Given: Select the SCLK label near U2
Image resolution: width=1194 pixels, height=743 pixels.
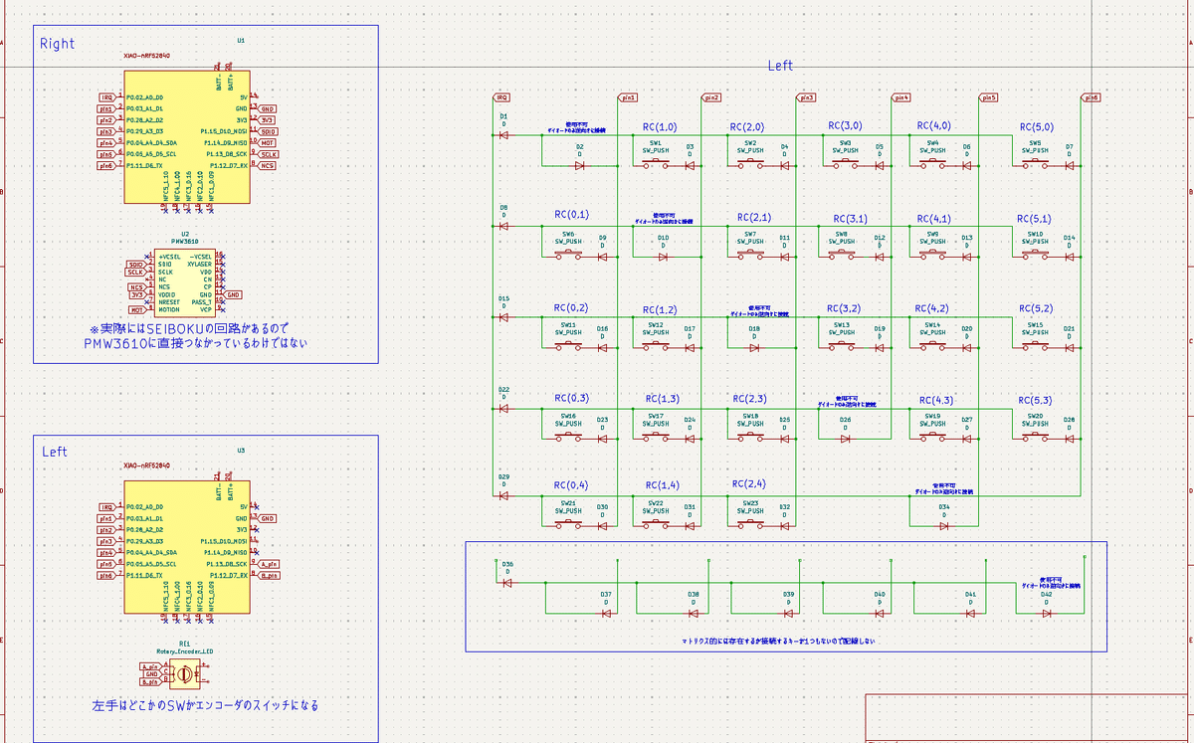Looking at the screenshot, I should [x=134, y=271].
